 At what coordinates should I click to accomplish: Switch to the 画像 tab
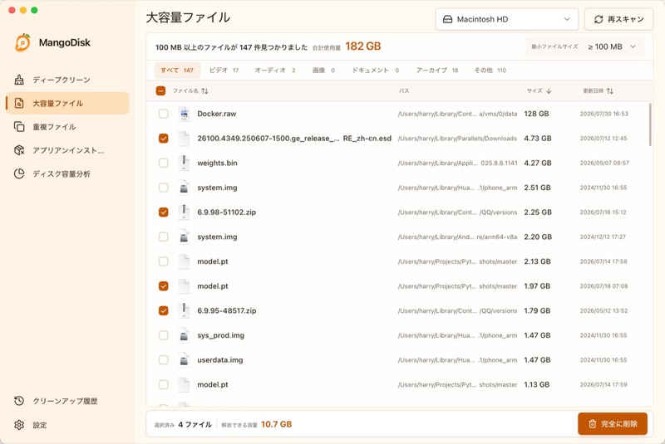tap(323, 71)
